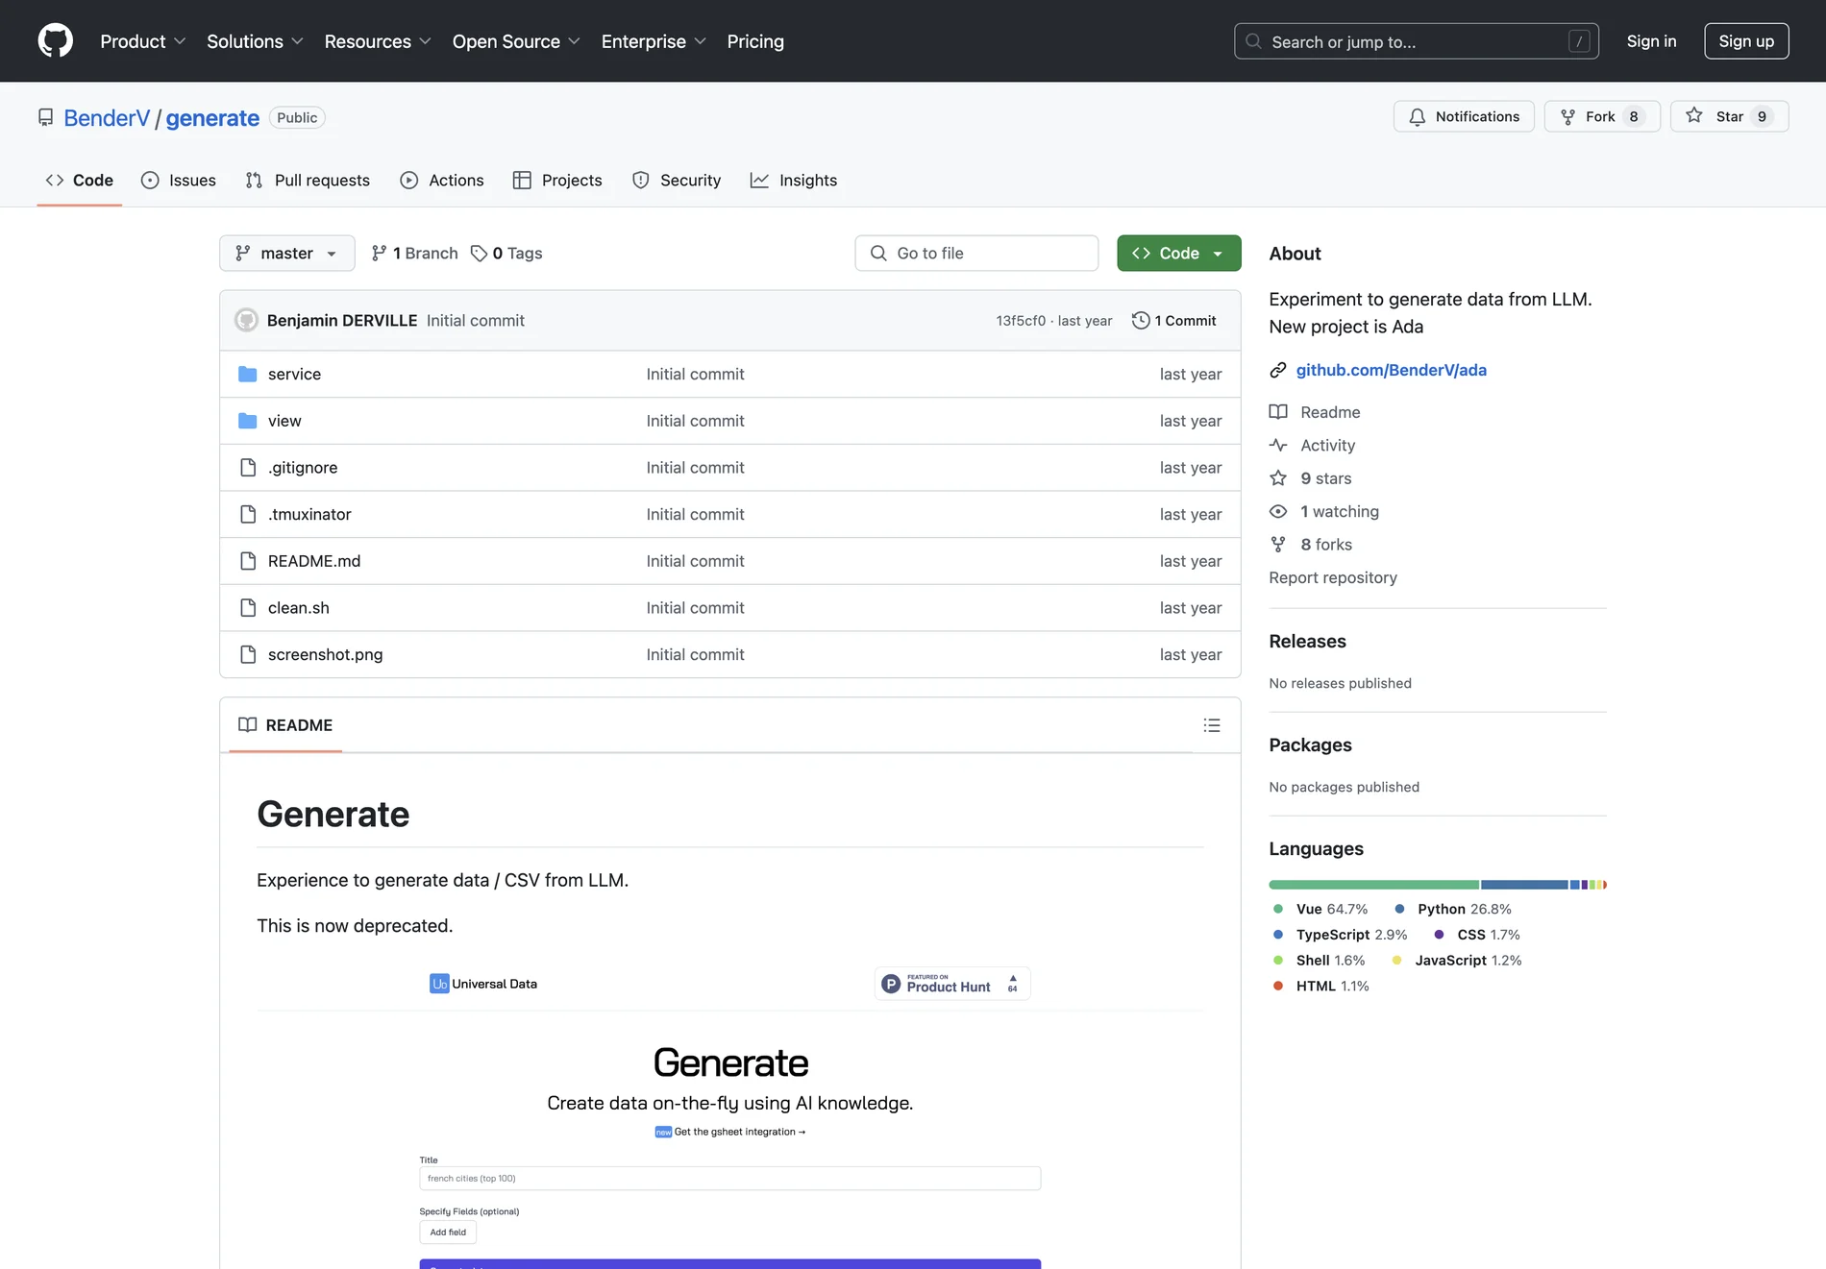Click the clean.sh file icon
The width and height of the screenshot is (1826, 1269).
click(248, 608)
